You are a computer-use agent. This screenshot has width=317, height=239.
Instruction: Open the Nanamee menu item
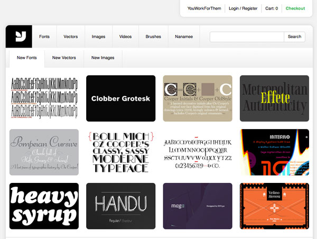184,36
